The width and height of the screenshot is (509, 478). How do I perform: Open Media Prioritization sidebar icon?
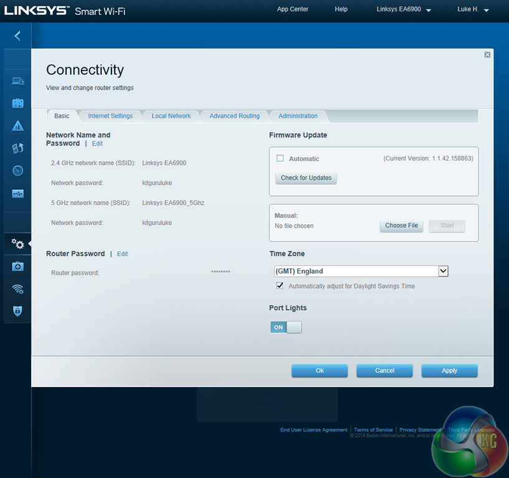17,148
